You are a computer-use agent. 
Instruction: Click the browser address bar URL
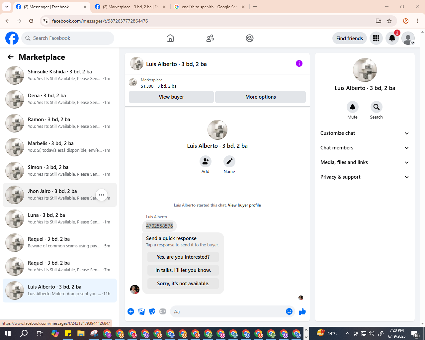[100, 21]
